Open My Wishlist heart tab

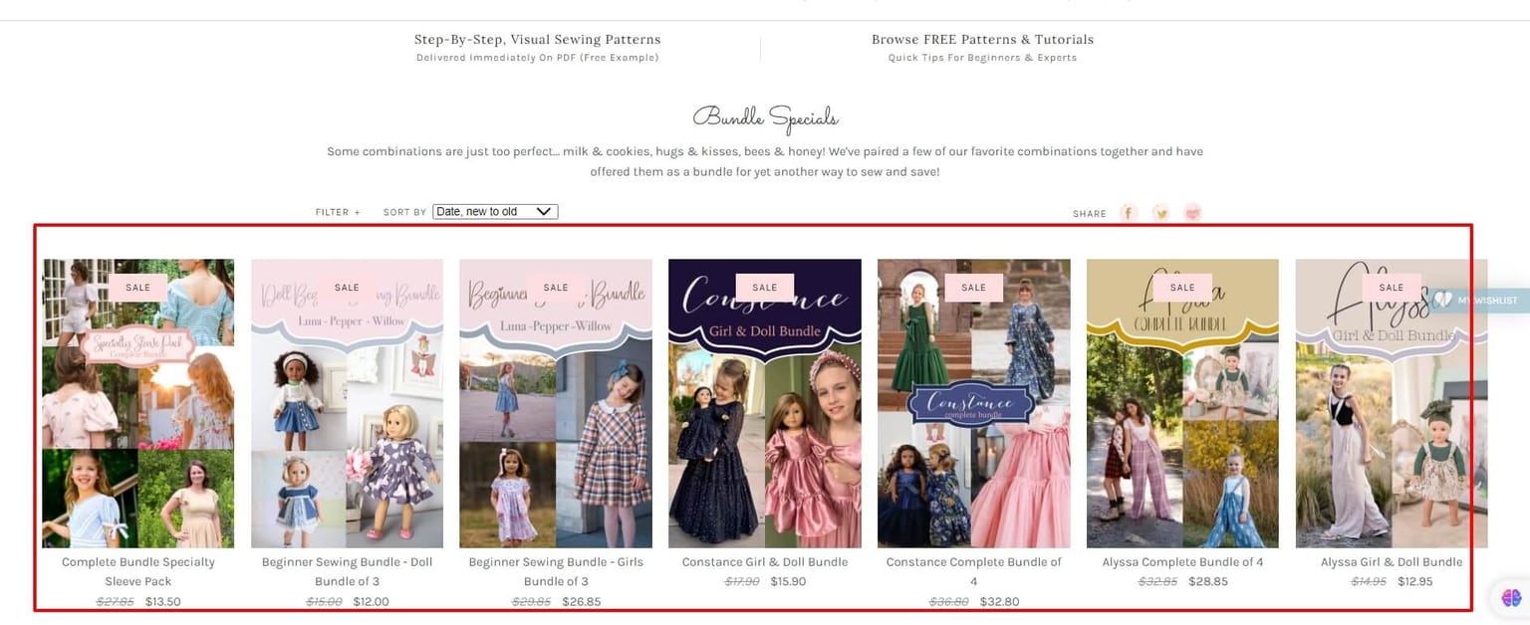(x=1478, y=301)
